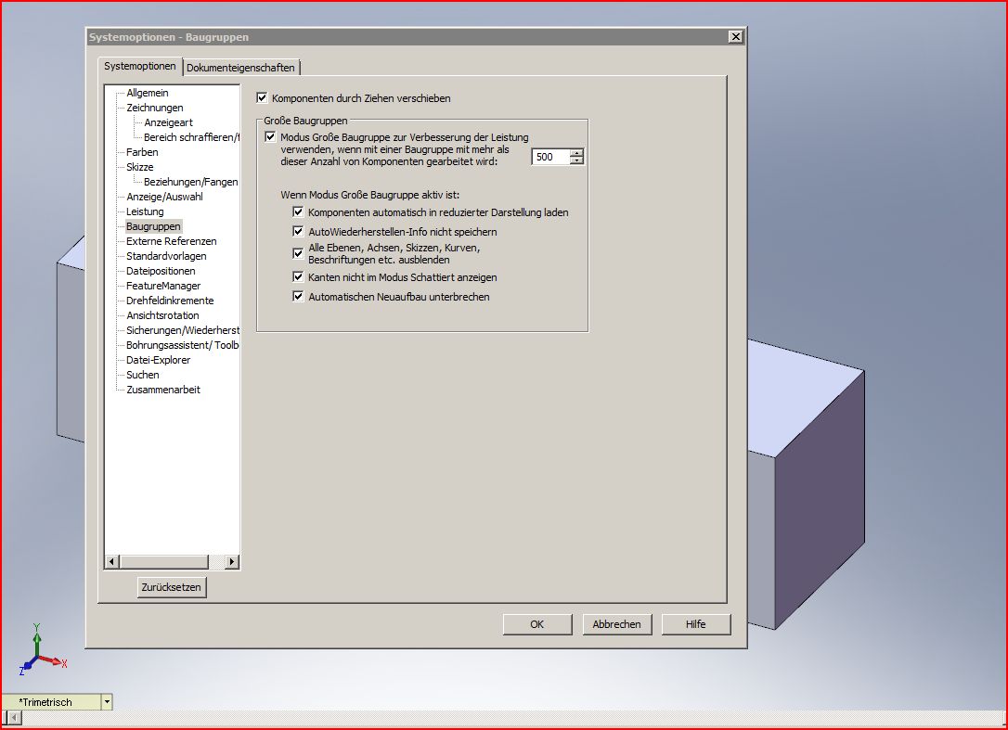Select 'Bereich schraffieren' tree entry
Image resolution: width=1008 pixels, height=730 pixels.
pyautogui.click(x=191, y=137)
